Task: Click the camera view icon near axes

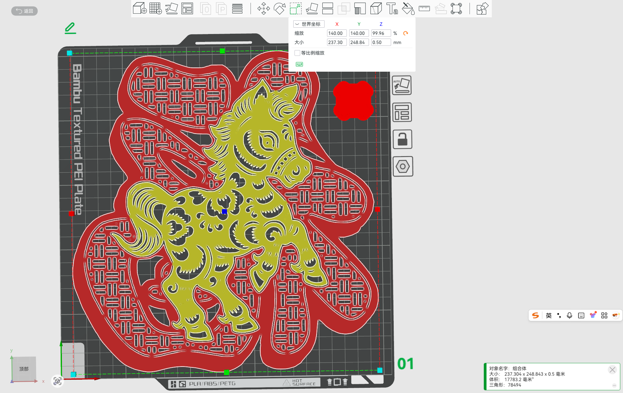Action: click(57, 381)
